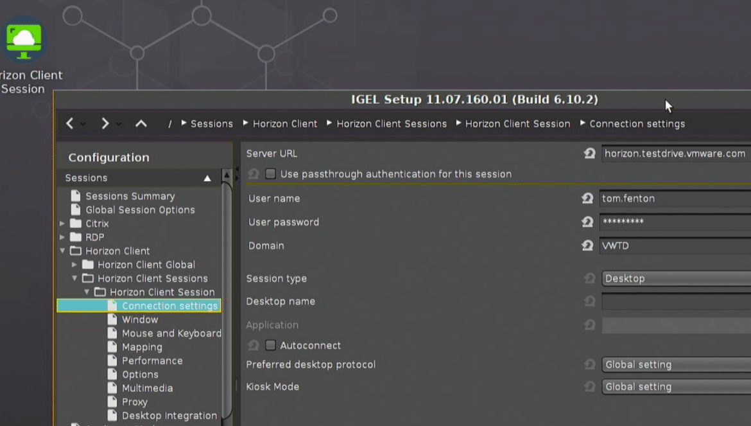Reset Server URL to default

[590, 154]
